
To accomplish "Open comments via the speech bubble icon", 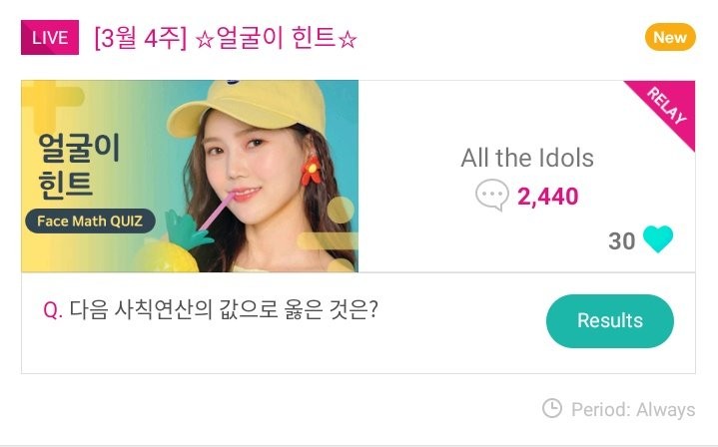I will (x=492, y=196).
